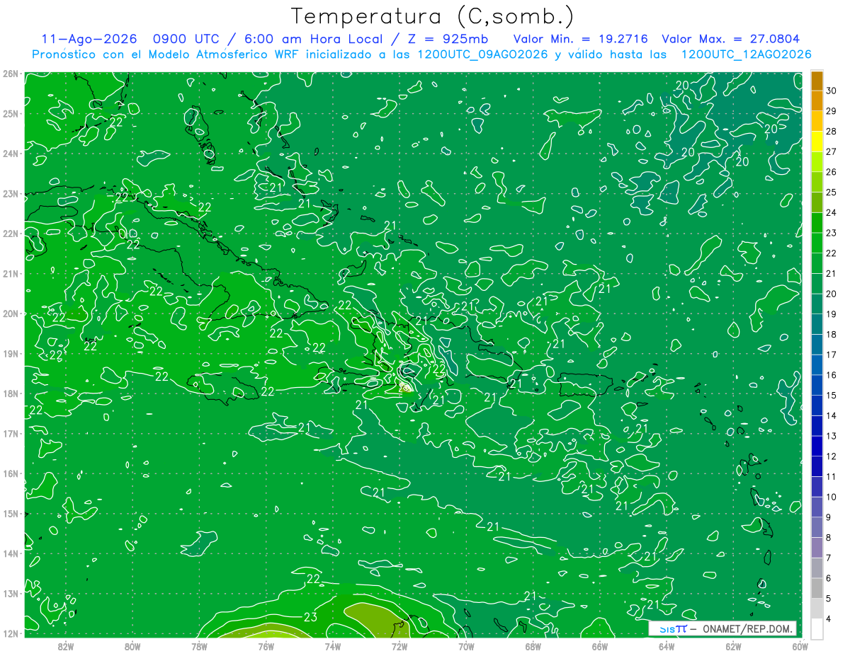Click the Valor Min. = 19.2716 readout
The width and height of the screenshot is (850, 656).
click(x=581, y=39)
